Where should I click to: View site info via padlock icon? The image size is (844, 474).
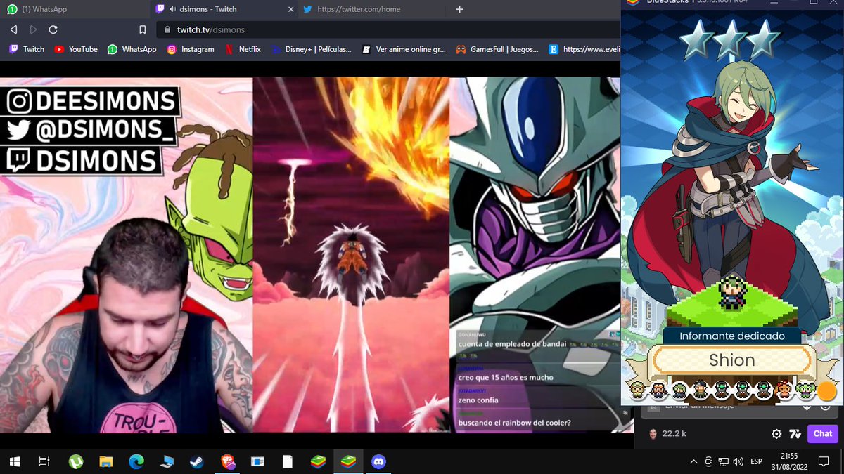(x=167, y=29)
